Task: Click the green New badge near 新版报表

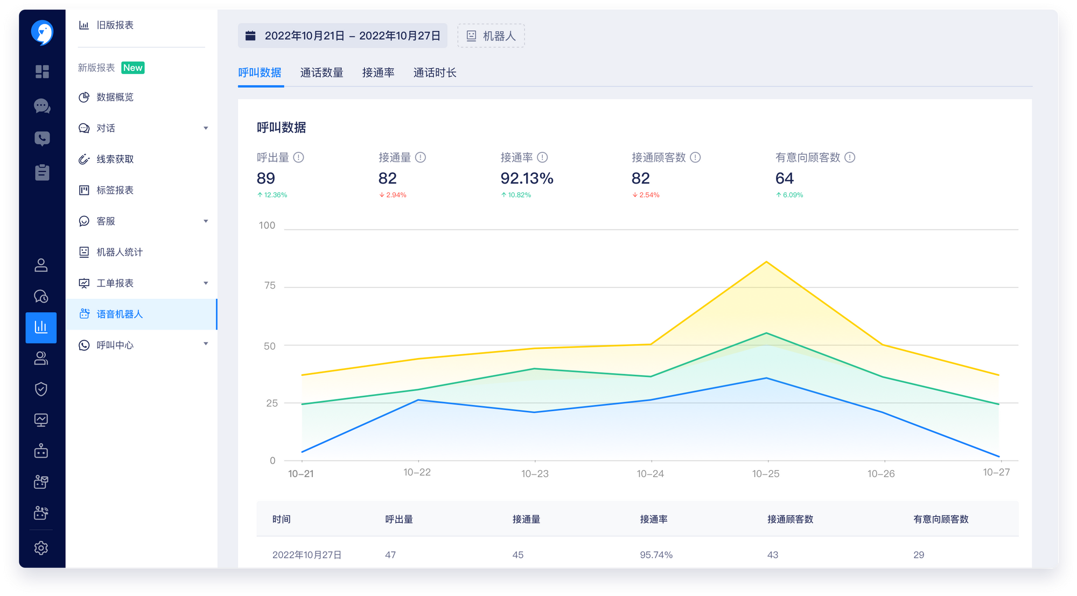Action: [132, 68]
